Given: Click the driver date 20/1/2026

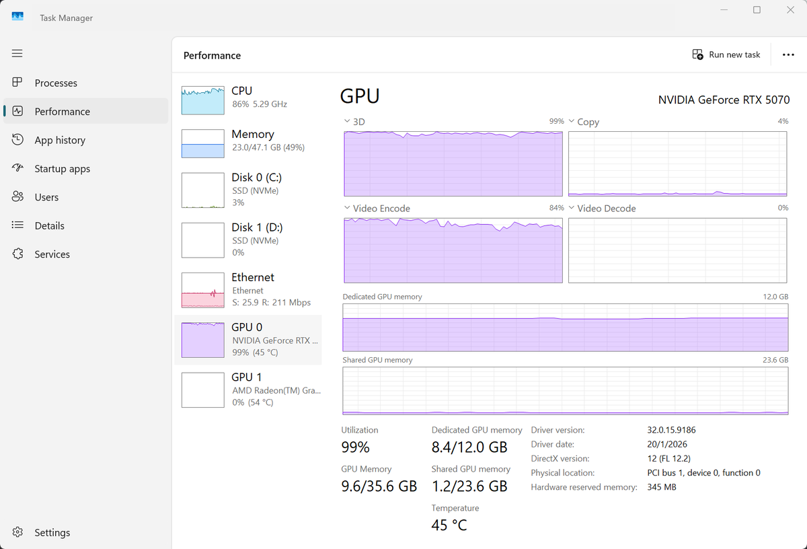Looking at the screenshot, I should (x=667, y=444).
